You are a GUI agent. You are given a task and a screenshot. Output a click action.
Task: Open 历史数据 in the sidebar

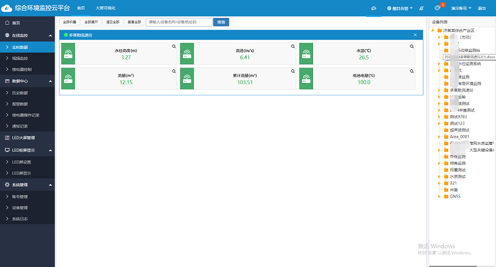tap(27, 93)
